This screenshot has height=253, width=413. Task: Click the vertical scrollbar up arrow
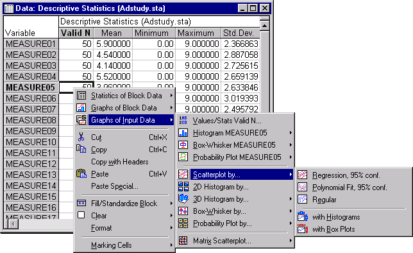264,26
